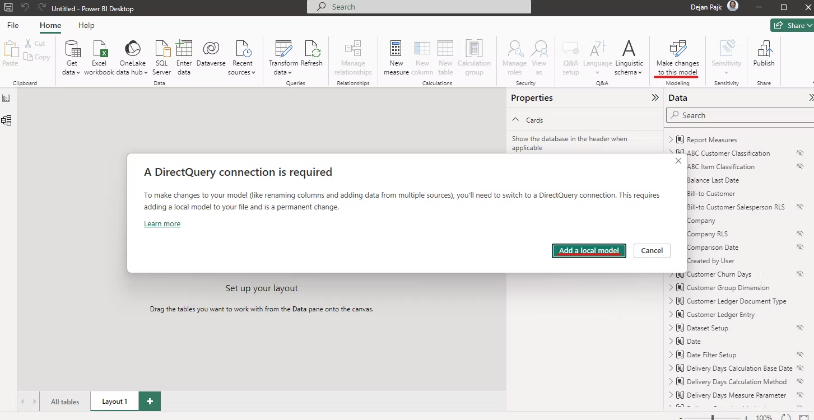Image resolution: width=814 pixels, height=420 pixels.
Task: Switch to the All tables tab
Action: click(65, 402)
